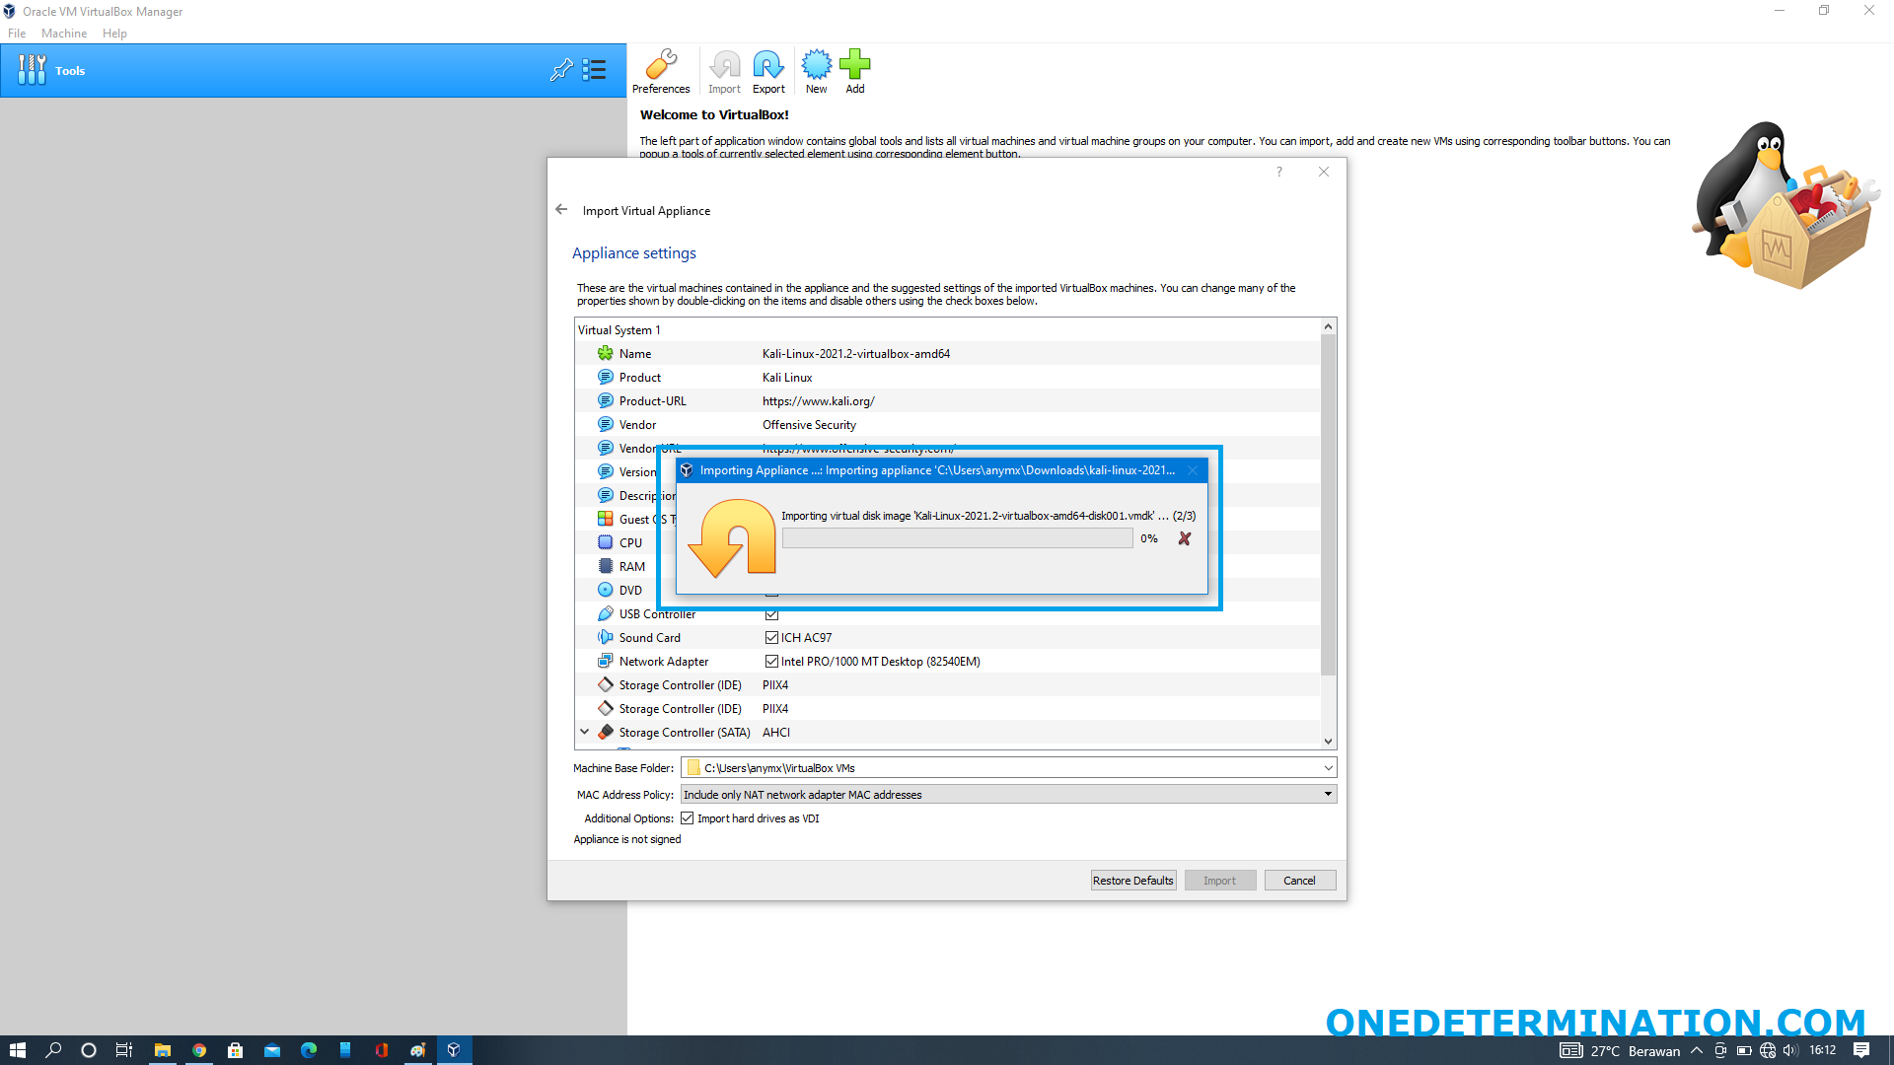Close the Import Virtual Appliance wizard
This screenshot has width=1894, height=1065.
tap(1324, 172)
